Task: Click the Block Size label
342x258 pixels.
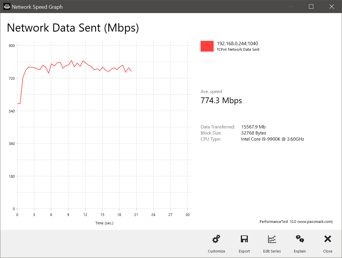Action: 211,133
